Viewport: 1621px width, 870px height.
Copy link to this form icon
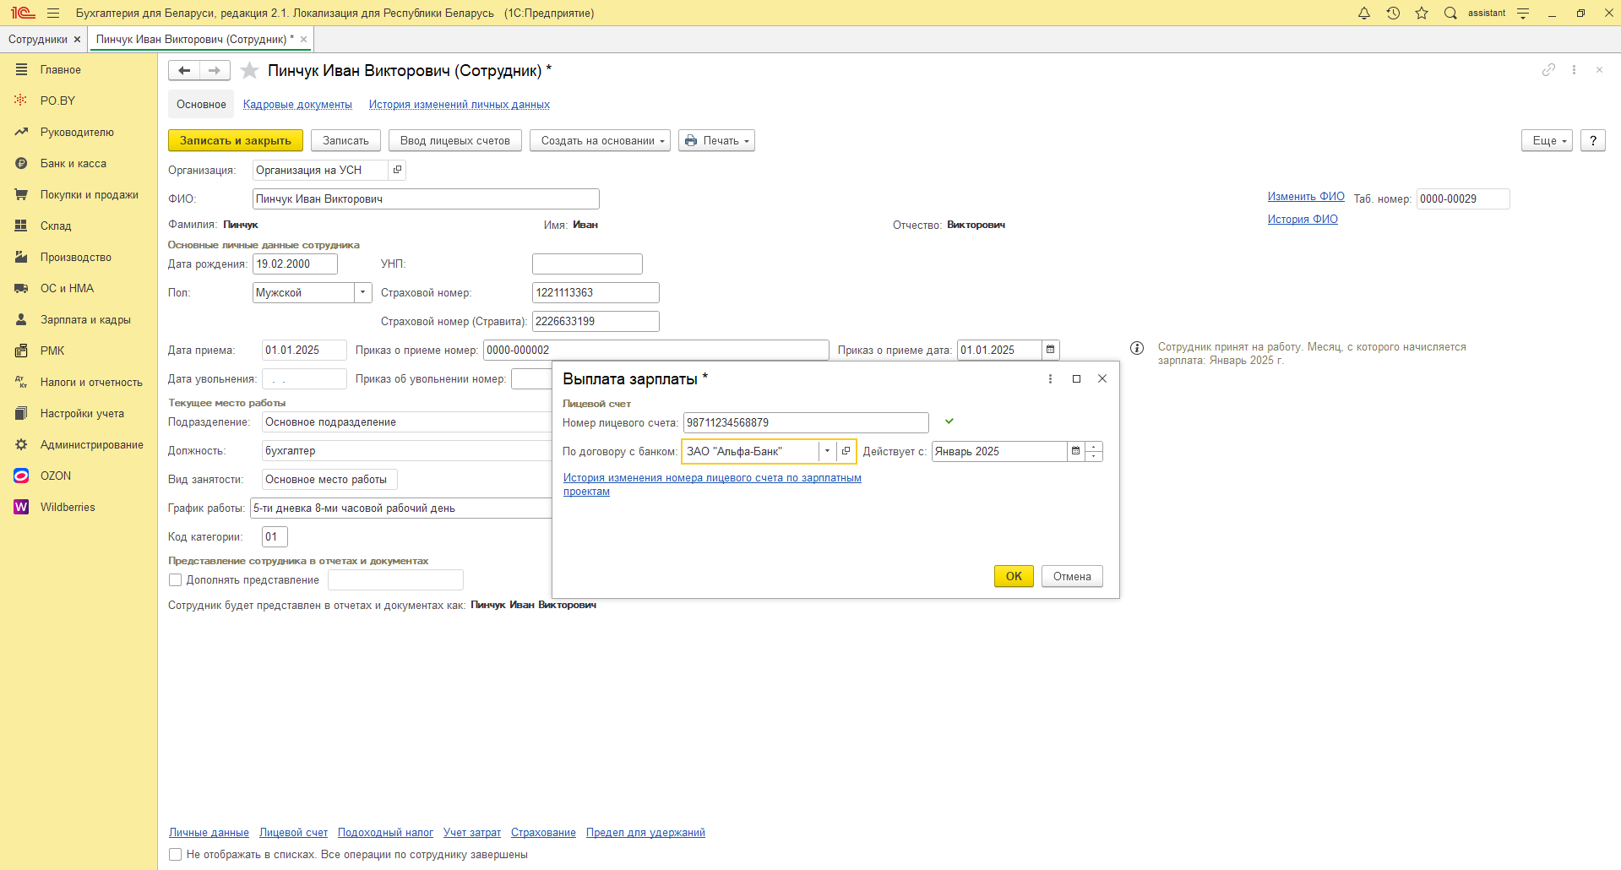[1548, 70]
